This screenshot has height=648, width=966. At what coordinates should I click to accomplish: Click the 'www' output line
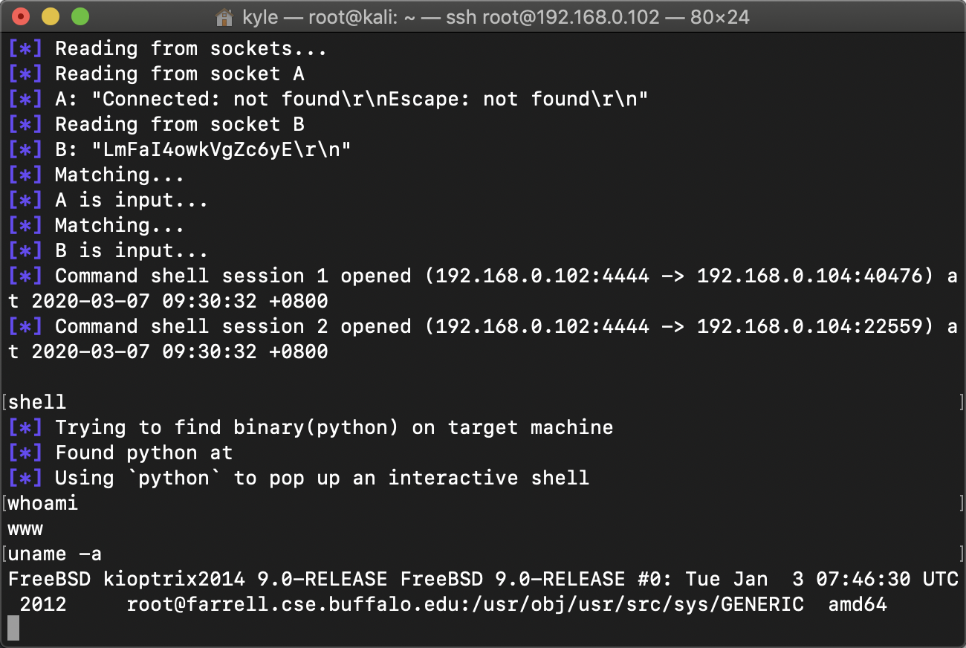click(25, 528)
